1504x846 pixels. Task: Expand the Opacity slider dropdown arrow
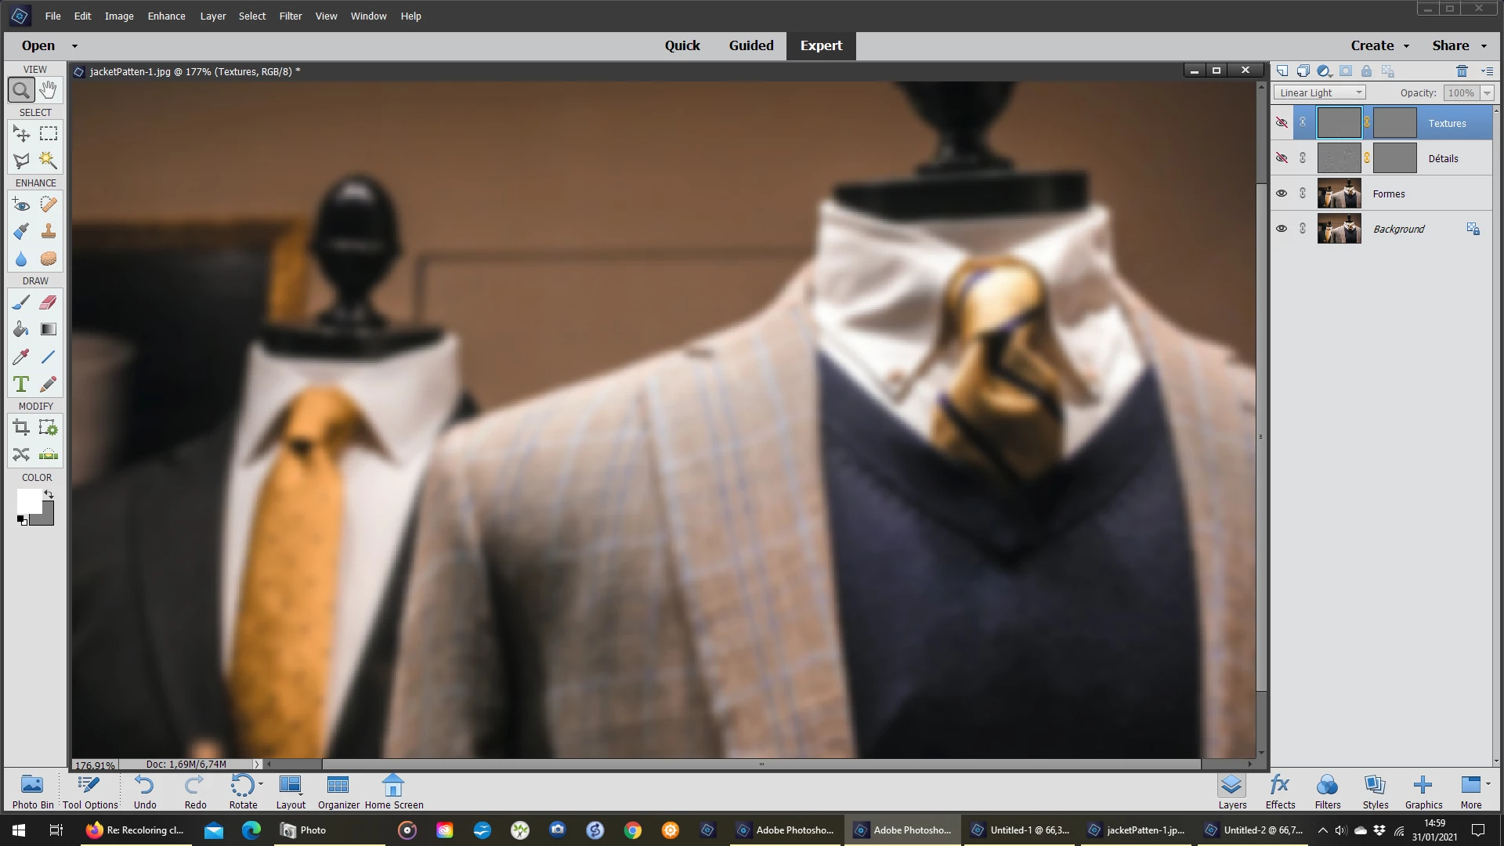[1487, 92]
